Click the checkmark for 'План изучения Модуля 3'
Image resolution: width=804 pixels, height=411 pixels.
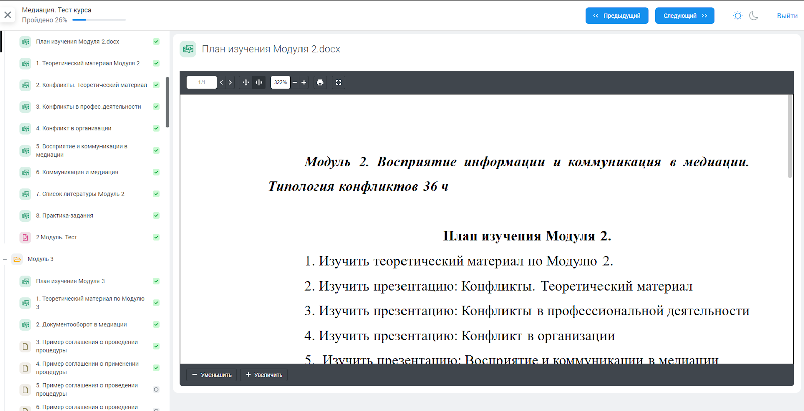[x=156, y=281]
